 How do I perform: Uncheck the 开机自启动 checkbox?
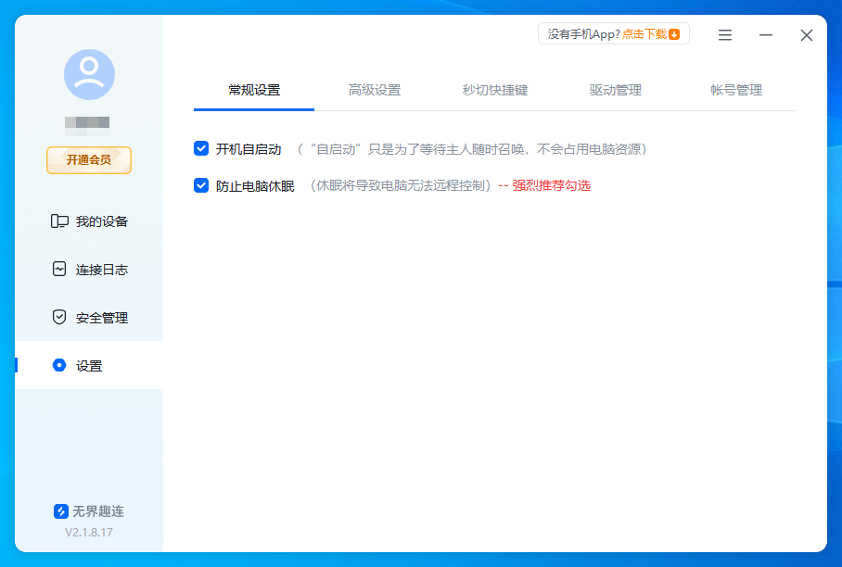coord(201,147)
